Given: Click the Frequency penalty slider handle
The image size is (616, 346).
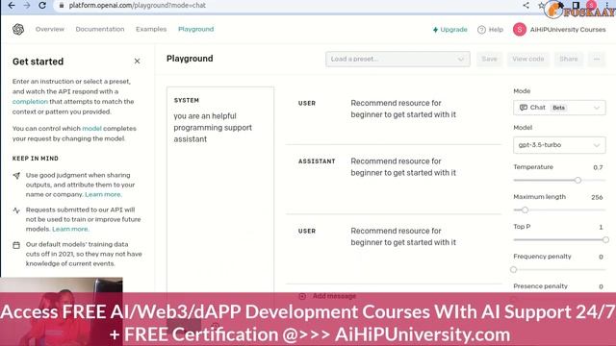Looking at the screenshot, I should click(513, 270).
